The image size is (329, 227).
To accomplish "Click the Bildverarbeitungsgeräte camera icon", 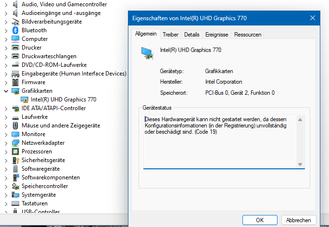I will click(x=15, y=22).
